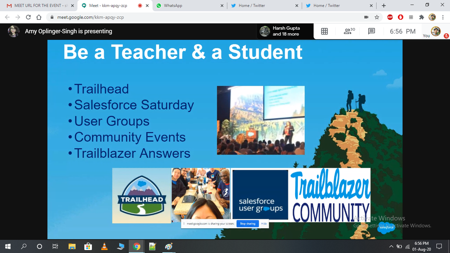
Task: Open the meeting chat panel
Action: [x=372, y=31]
